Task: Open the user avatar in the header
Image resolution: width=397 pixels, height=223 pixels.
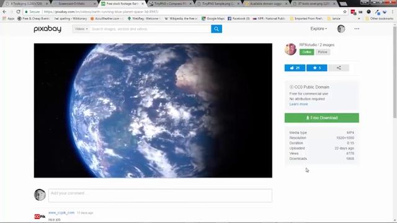Action: 341,29
